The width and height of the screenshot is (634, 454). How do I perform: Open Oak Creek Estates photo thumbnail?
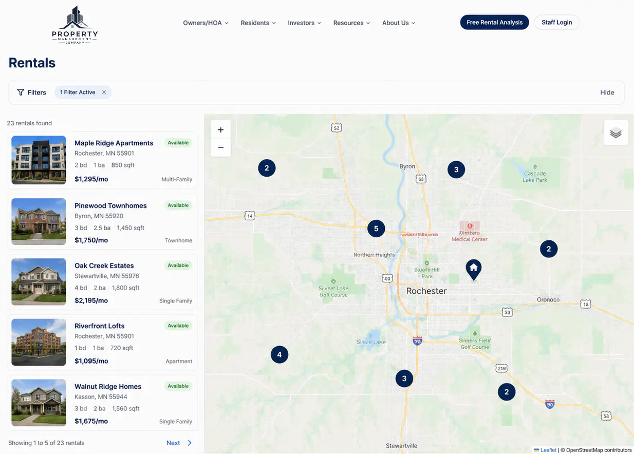point(39,282)
